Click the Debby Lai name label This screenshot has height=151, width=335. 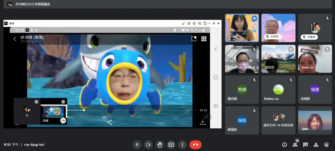[x=271, y=99]
